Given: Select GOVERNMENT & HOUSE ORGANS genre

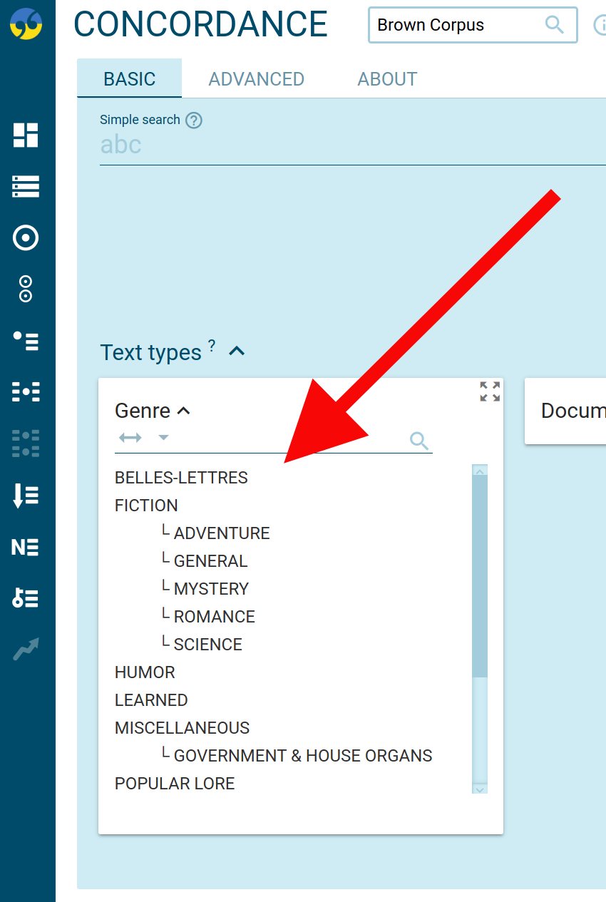Looking at the screenshot, I should coord(302,756).
